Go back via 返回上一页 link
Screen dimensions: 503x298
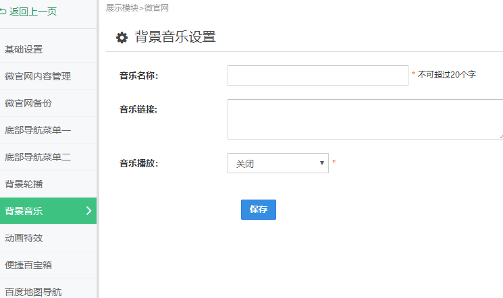click(32, 11)
